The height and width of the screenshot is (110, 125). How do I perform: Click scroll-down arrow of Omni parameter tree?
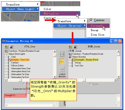(x=54, y=77)
